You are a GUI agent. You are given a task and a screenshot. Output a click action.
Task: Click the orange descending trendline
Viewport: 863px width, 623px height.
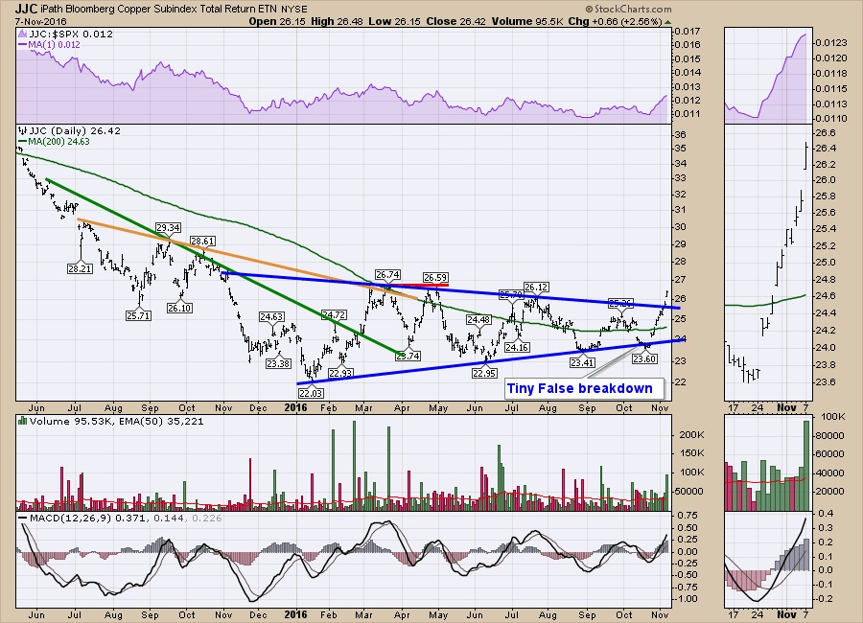click(x=247, y=259)
